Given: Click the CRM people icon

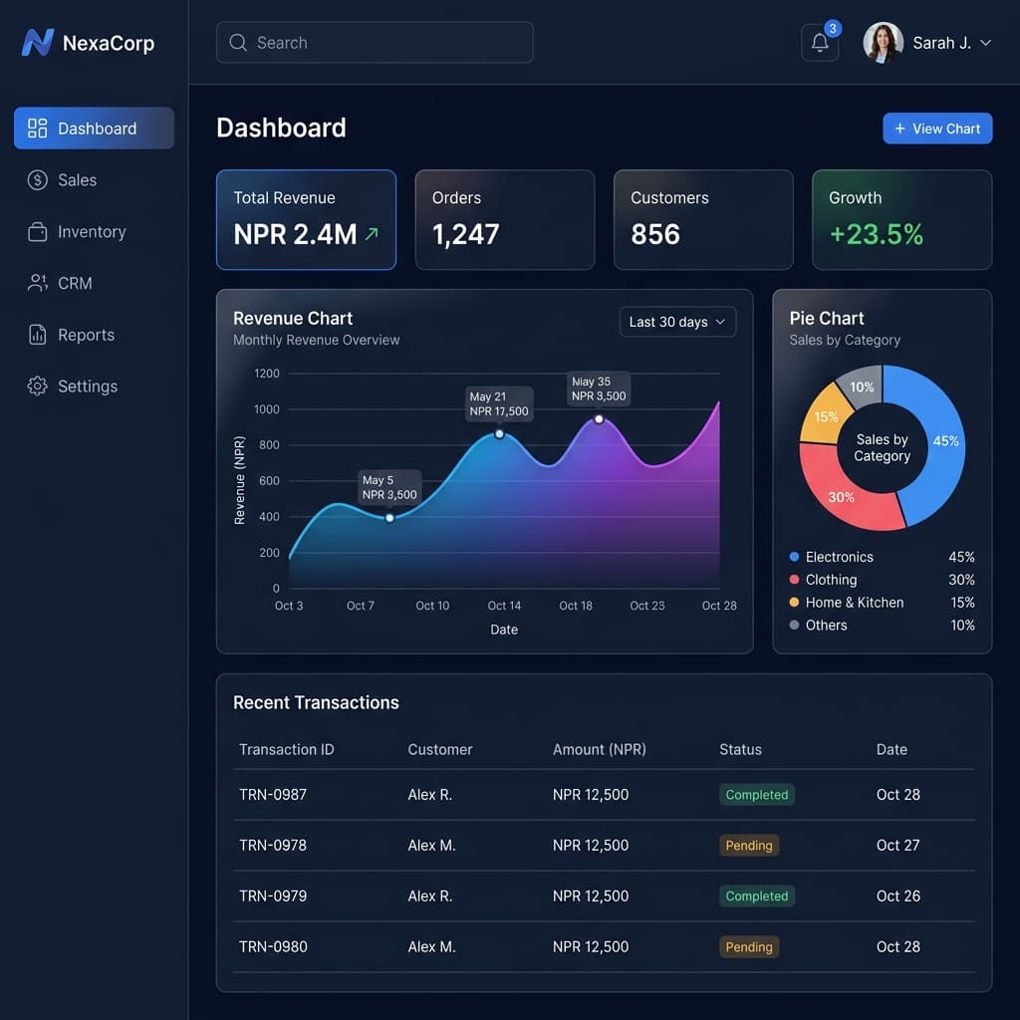Looking at the screenshot, I should pyautogui.click(x=37, y=283).
